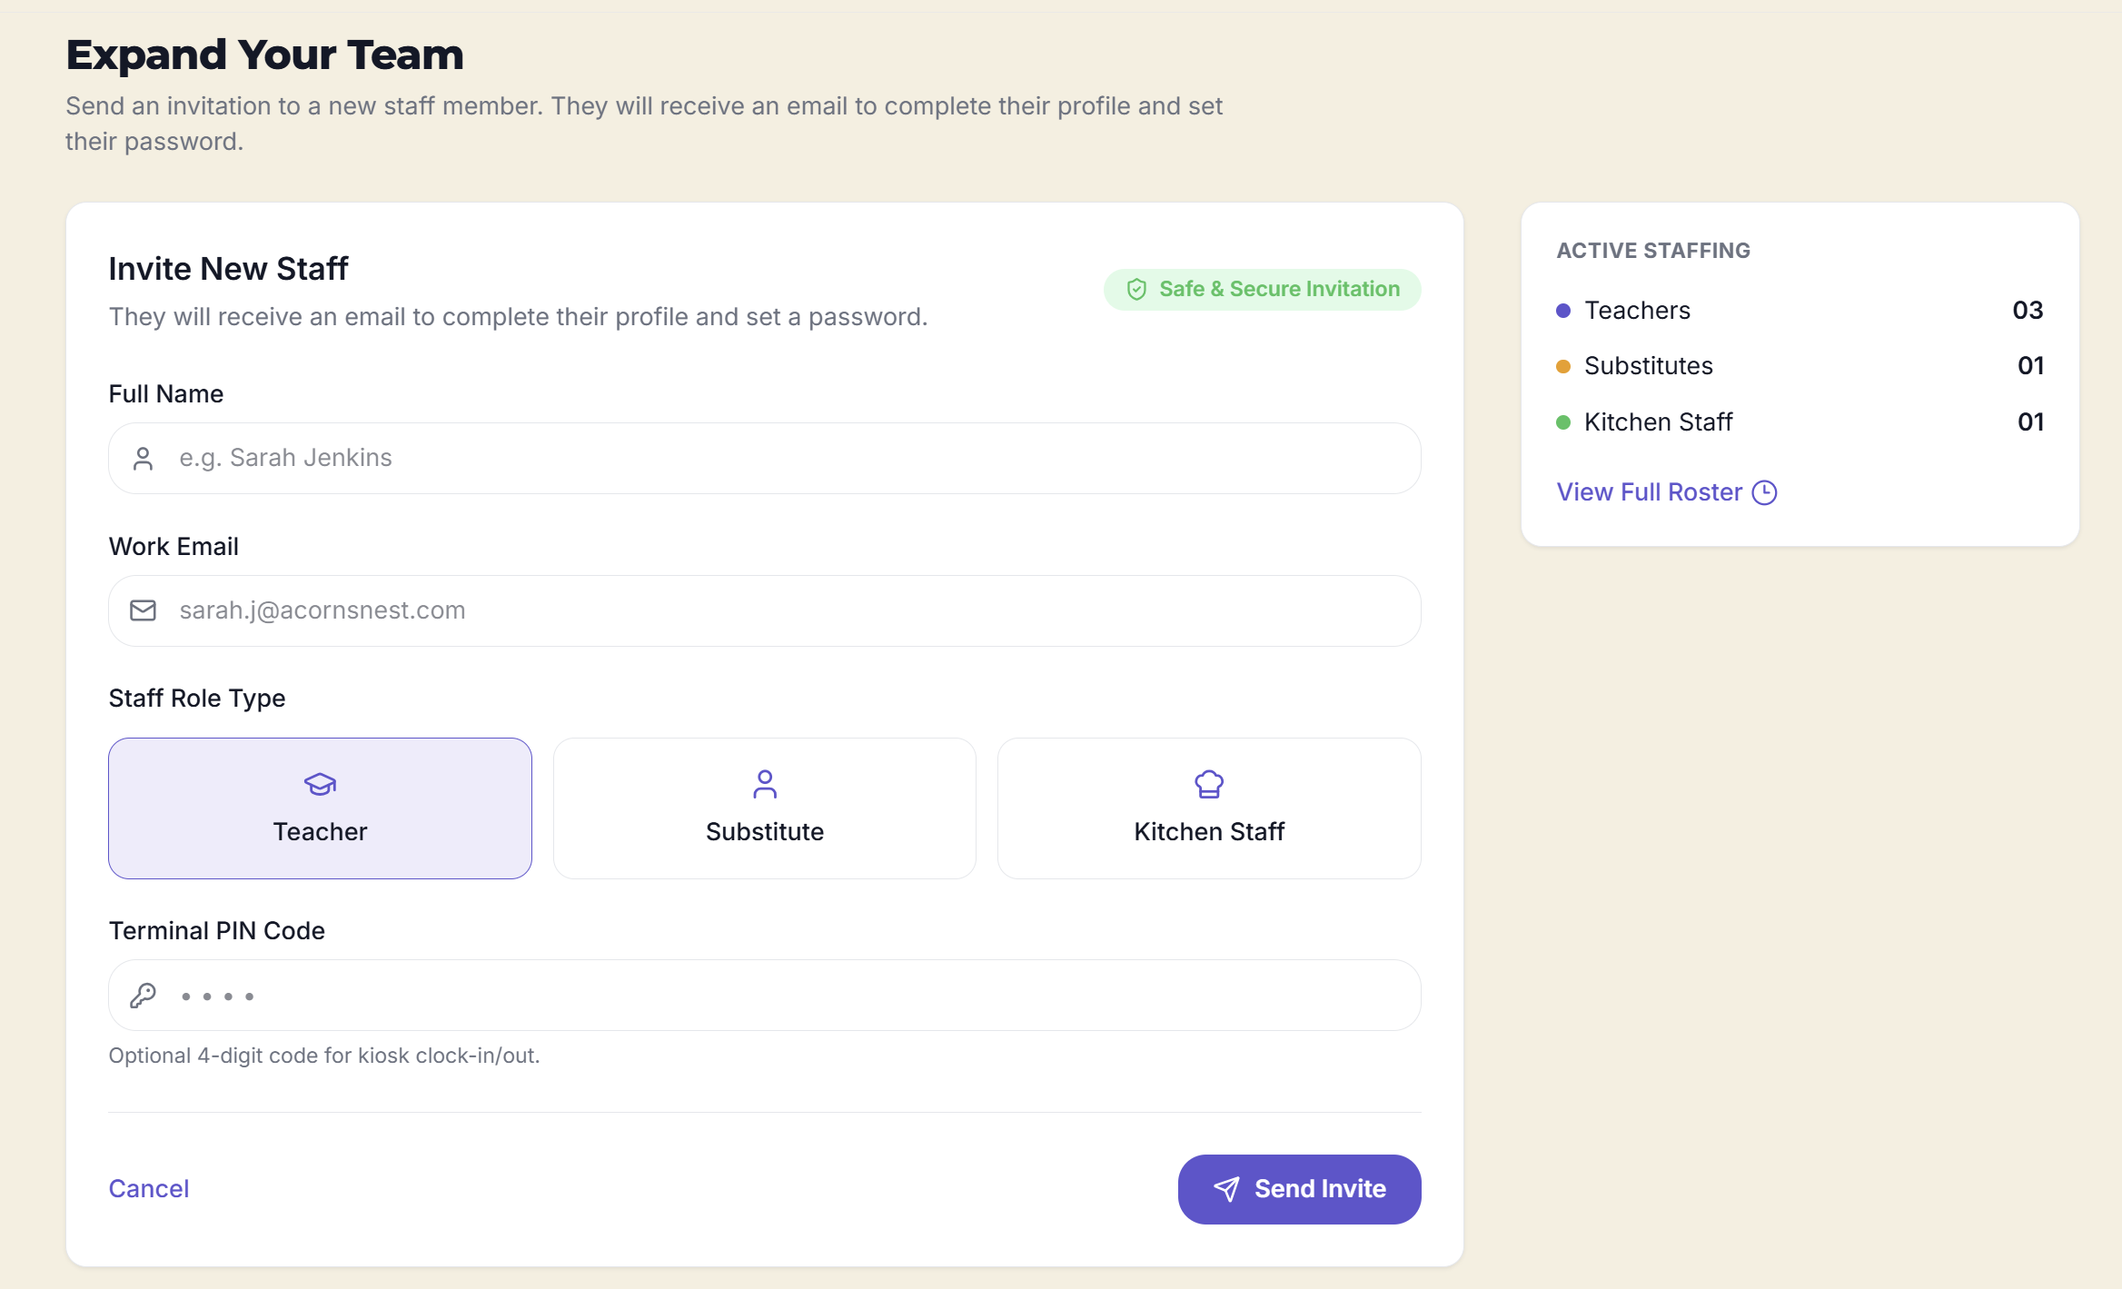Click the purple dot next to Teachers
This screenshot has width=2122, height=1289.
1563,311
